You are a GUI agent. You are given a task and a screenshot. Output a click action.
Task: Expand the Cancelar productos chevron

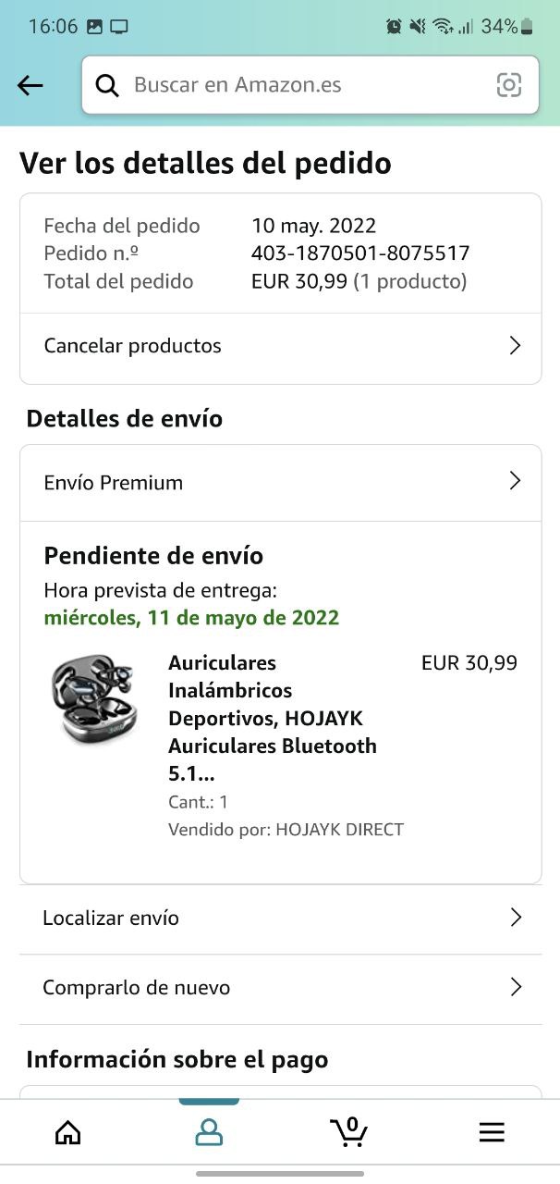[516, 346]
